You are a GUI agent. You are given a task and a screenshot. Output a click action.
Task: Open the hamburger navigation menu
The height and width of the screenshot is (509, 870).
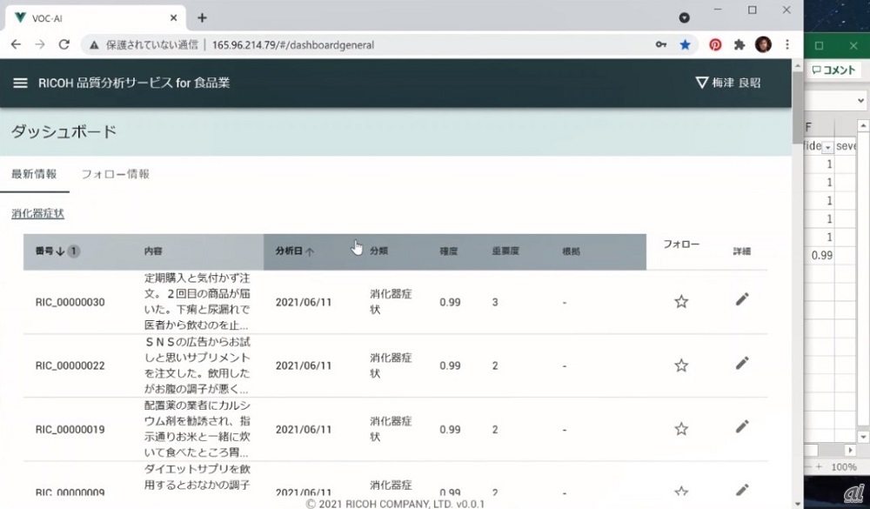coord(20,84)
